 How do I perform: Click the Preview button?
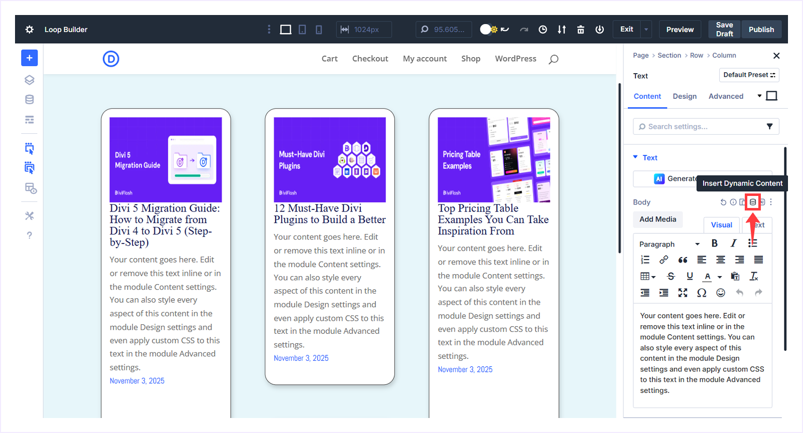point(680,30)
